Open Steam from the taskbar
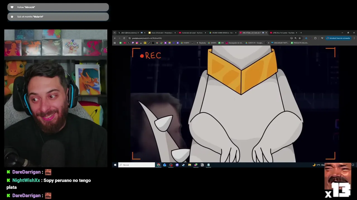The width and height of the screenshot is (357, 200). pyautogui.click(x=183, y=165)
